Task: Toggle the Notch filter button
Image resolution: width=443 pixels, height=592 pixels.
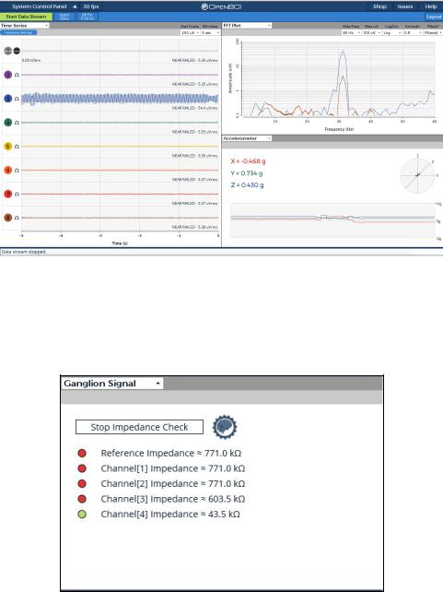Action: [64, 17]
